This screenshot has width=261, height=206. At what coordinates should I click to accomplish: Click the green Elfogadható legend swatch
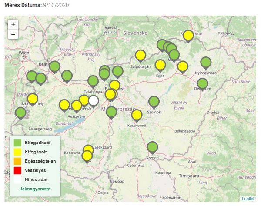coord(18,143)
